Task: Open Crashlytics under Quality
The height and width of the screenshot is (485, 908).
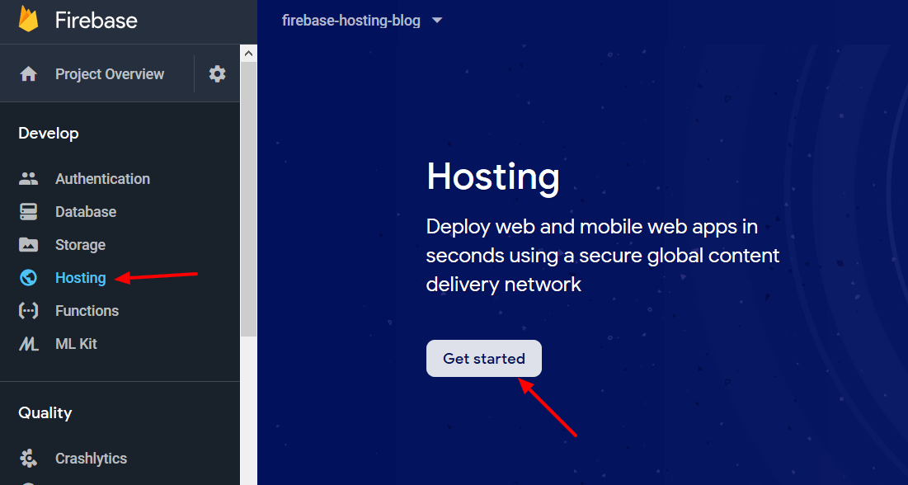Action: point(91,459)
